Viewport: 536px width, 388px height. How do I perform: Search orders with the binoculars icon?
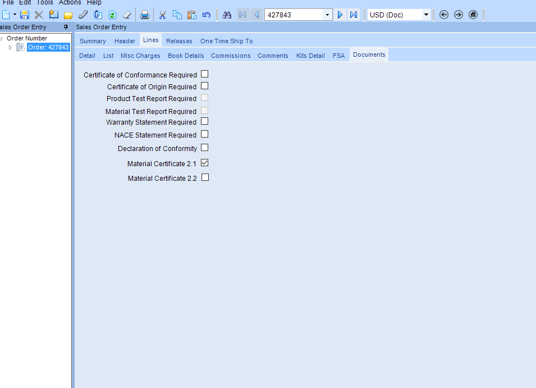point(227,15)
